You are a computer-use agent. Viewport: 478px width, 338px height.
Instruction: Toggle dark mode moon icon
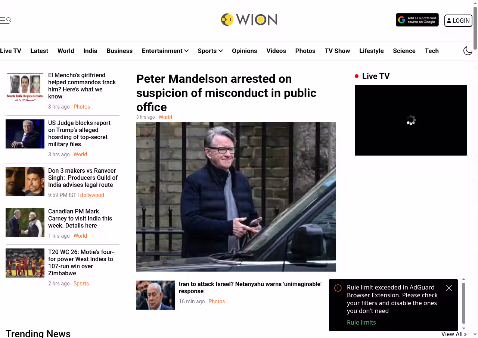468,51
